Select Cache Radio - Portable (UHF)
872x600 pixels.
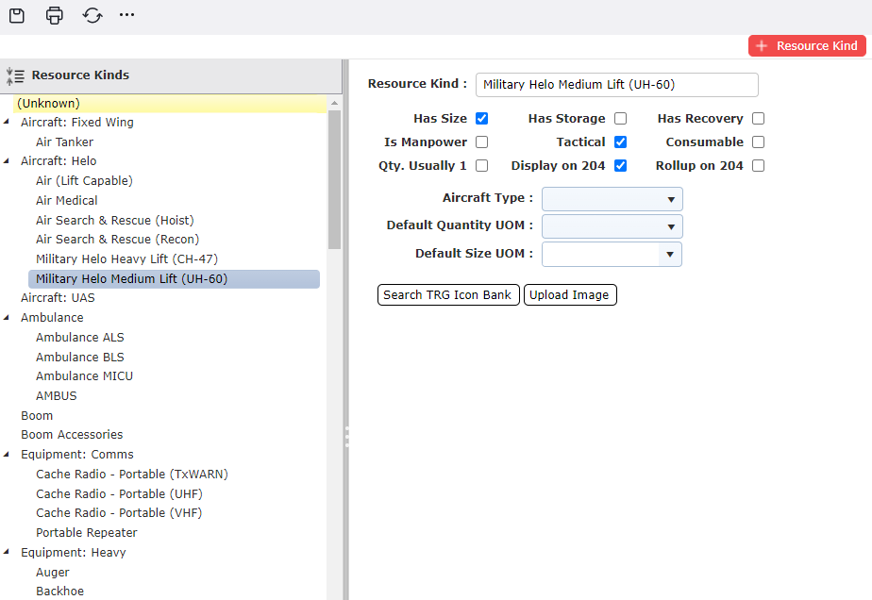119,493
